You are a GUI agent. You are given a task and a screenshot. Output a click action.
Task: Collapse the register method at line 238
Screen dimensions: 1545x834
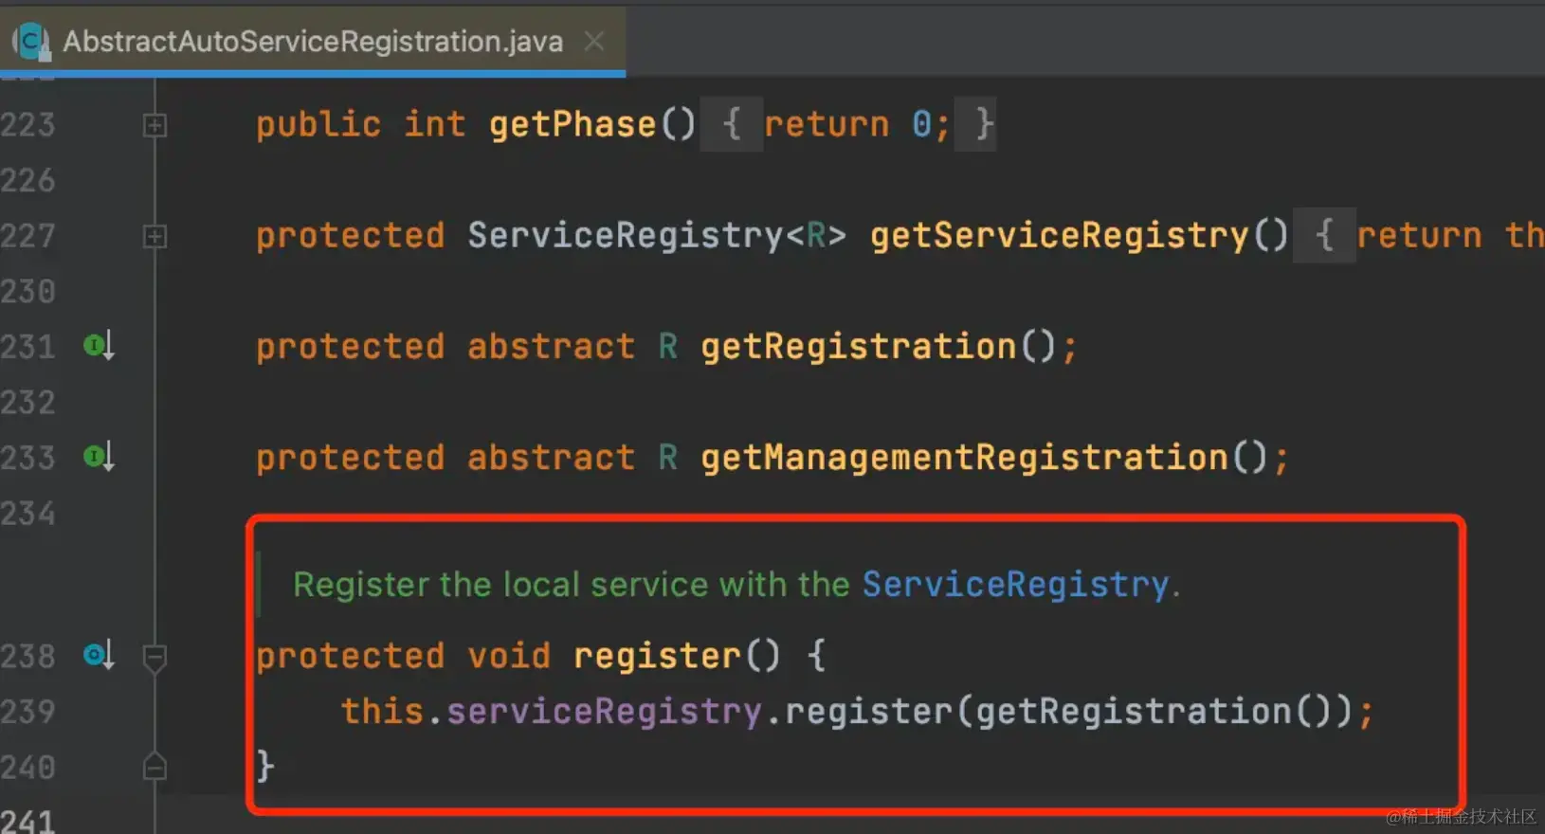[x=155, y=657]
